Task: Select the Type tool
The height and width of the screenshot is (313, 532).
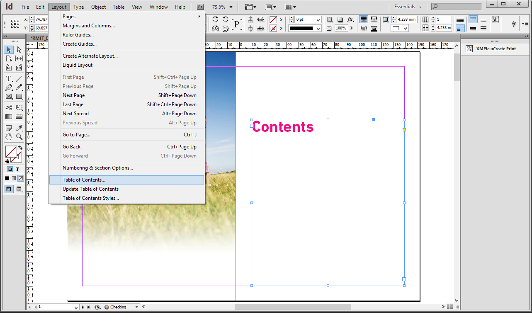Action: tap(9, 79)
